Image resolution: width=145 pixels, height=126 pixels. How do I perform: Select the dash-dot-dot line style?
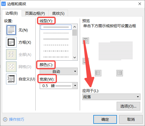(56, 57)
